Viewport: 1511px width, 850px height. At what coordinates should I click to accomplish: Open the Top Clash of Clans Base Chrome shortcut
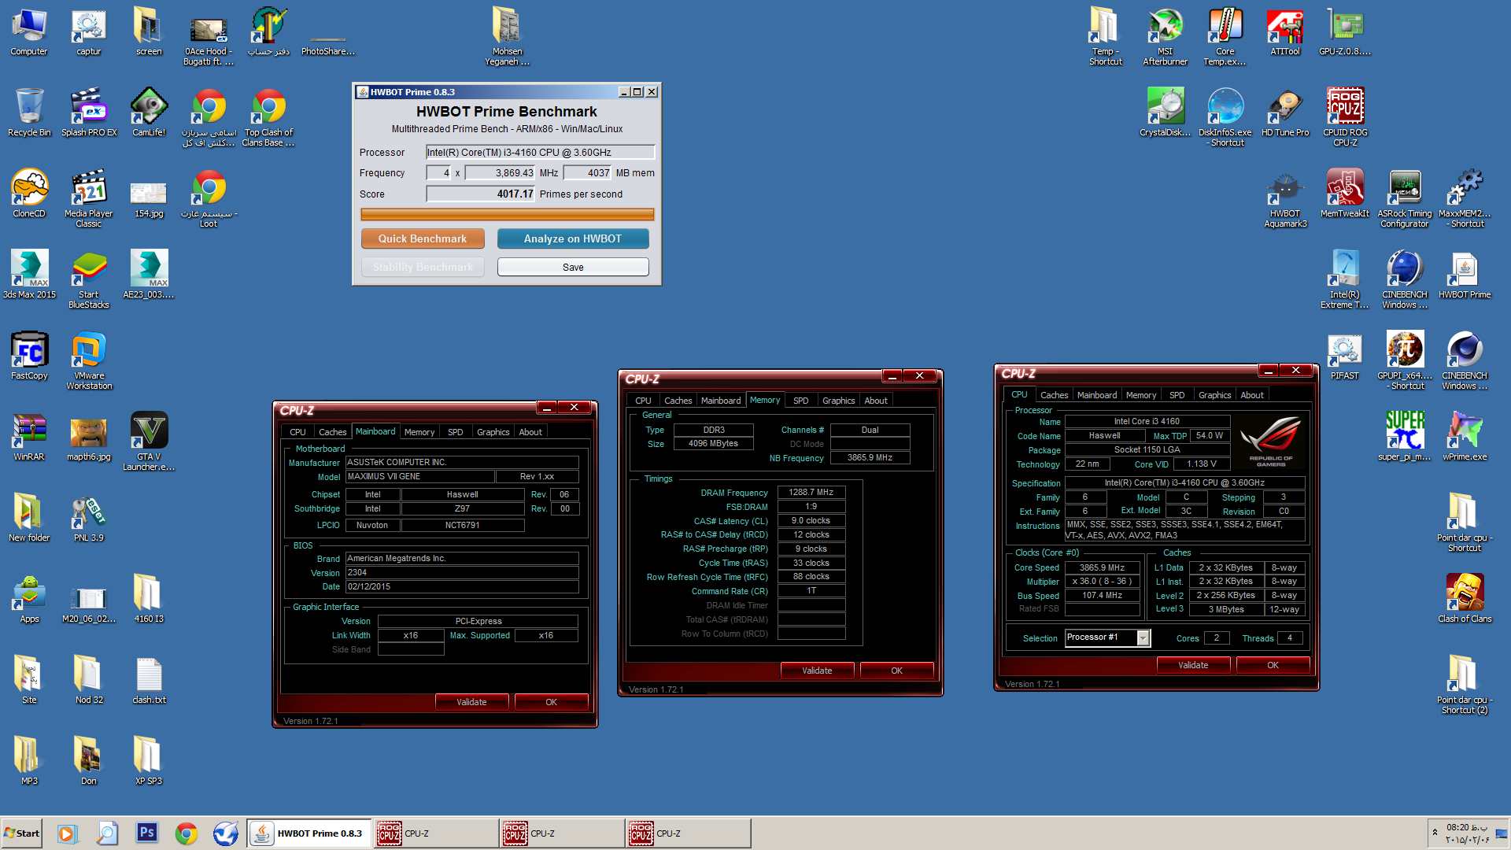coord(268,116)
